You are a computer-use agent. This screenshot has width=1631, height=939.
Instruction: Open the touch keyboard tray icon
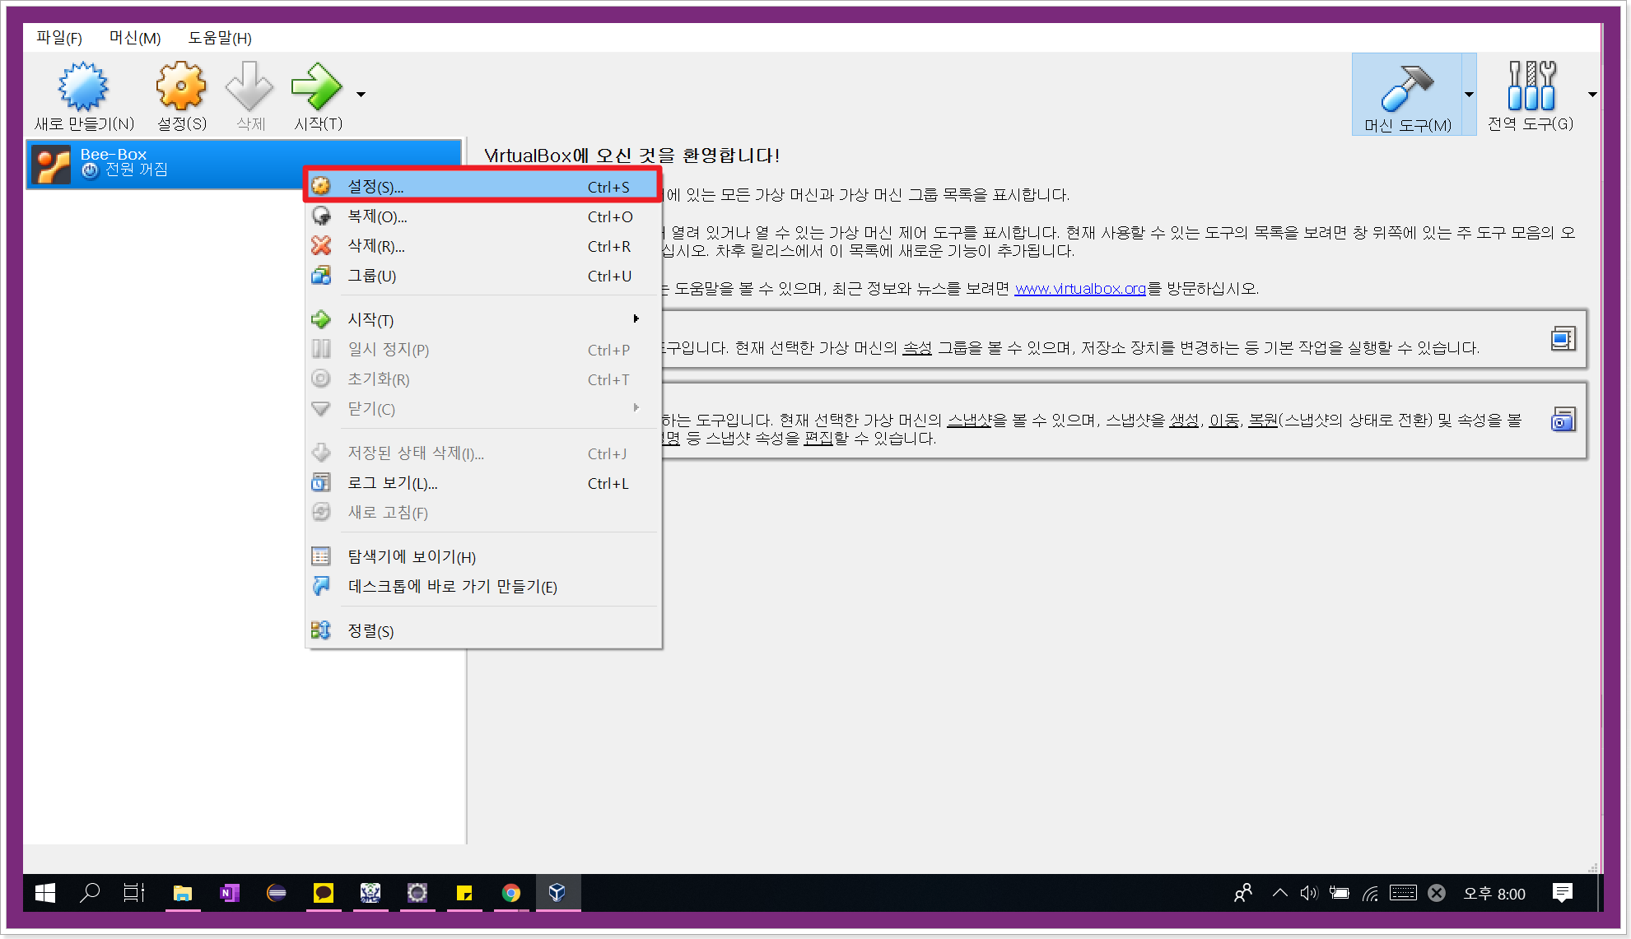(x=1403, y=893)
